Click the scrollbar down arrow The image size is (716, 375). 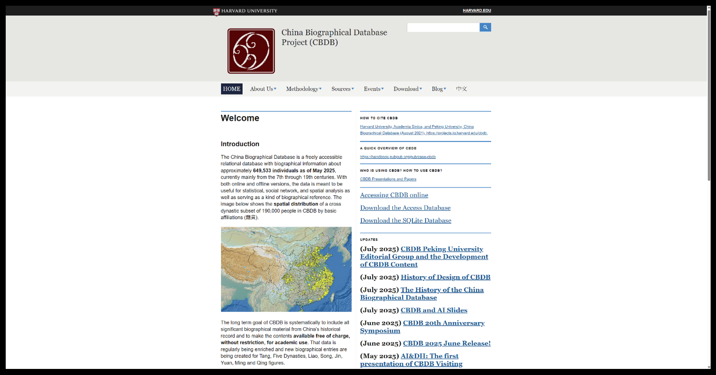pyautogui.click(x=708, y=367)
